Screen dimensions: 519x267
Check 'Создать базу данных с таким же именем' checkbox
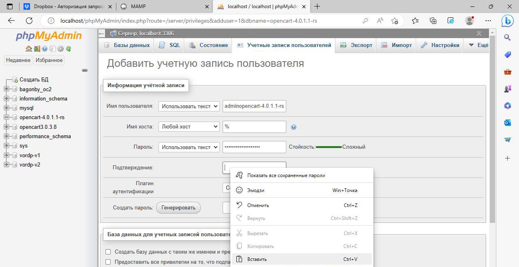[x=108, y=252]
